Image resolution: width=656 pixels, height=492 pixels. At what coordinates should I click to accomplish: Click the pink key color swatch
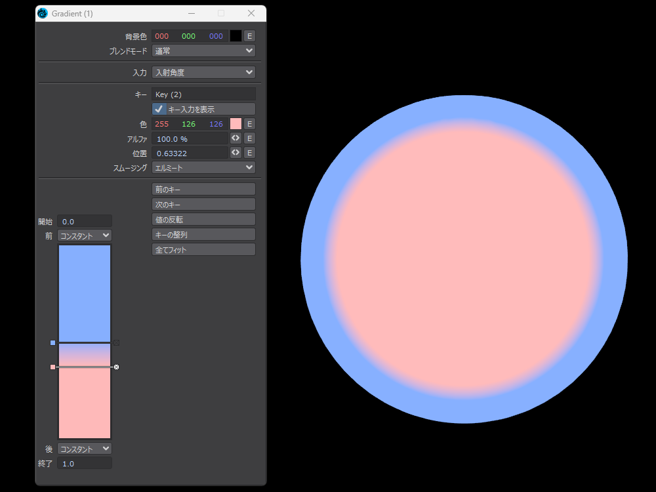pyautogui.click(x=236, y=124)
